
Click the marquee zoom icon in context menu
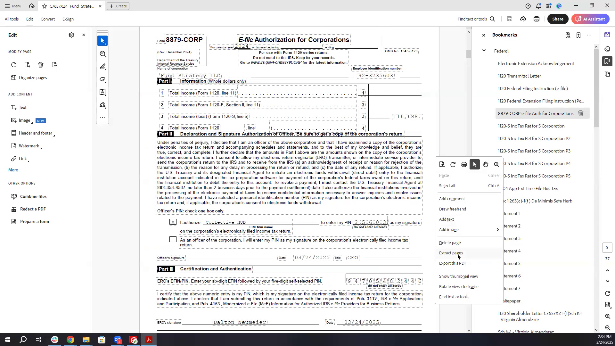pos(496,165)
